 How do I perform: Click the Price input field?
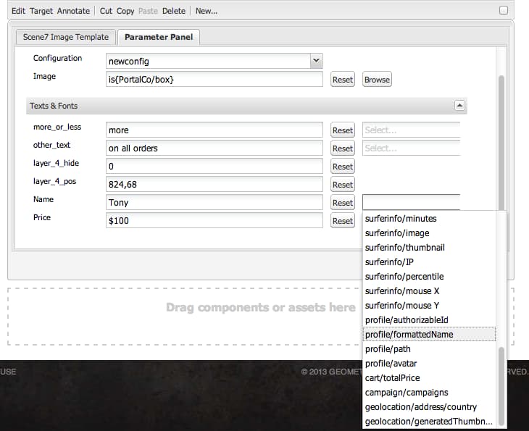click(x=214, y=220)
